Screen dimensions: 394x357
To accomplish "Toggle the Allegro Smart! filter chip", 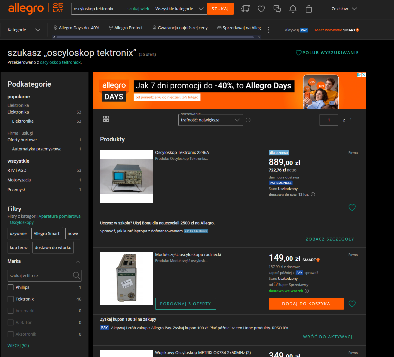I will point(47,234).
